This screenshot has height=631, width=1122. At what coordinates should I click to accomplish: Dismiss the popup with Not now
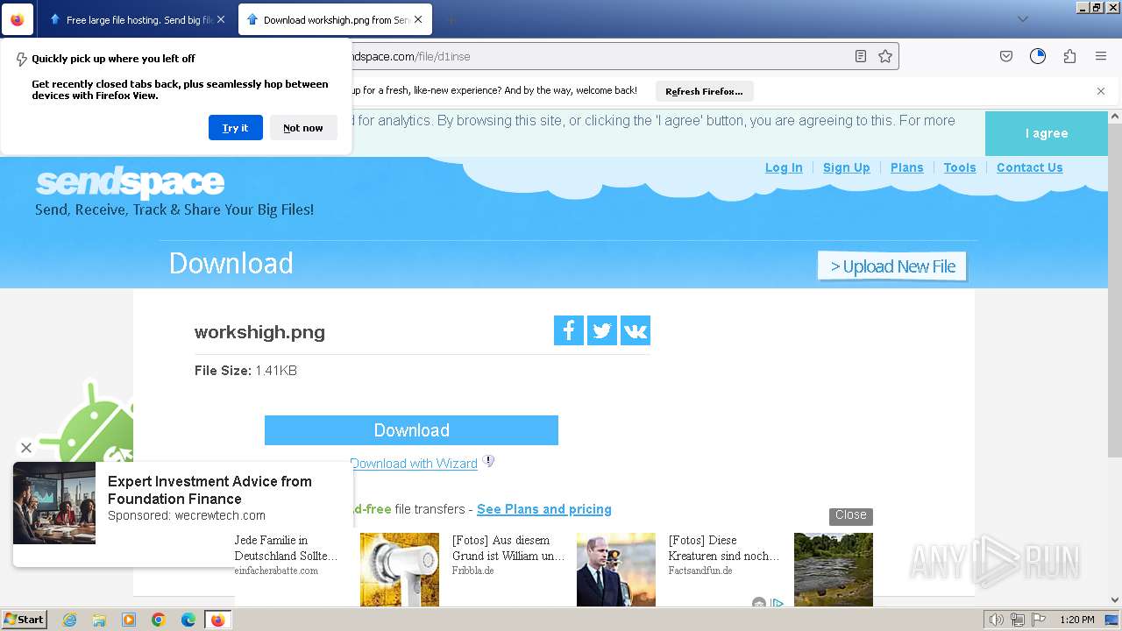(x=303, y=128)
